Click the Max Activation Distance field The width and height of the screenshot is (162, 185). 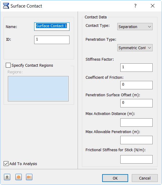coord(136,123)
